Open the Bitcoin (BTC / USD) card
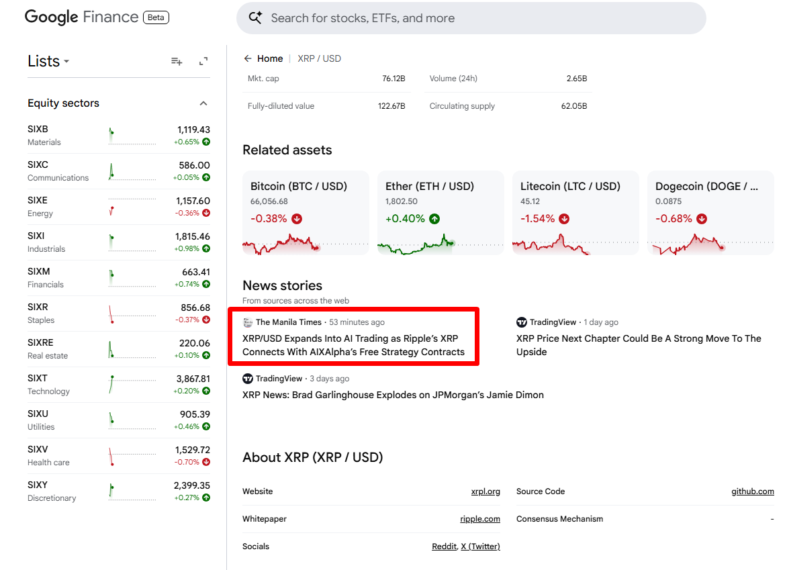Screen dimensions: 787x570 [306, 213]
